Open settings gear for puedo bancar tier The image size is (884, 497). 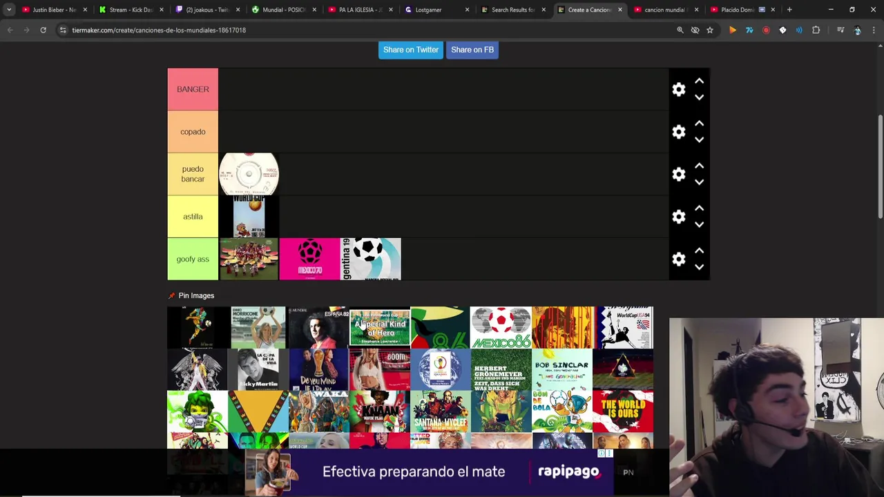(x=679, y=175)
